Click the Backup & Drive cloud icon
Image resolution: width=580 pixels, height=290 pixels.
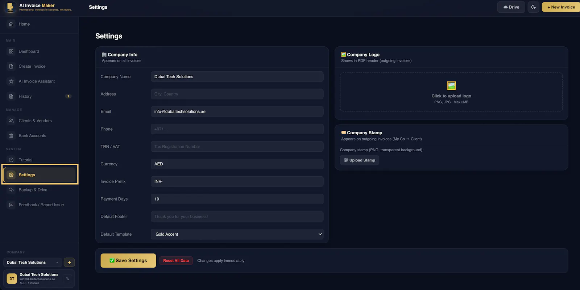pos(11,190)
